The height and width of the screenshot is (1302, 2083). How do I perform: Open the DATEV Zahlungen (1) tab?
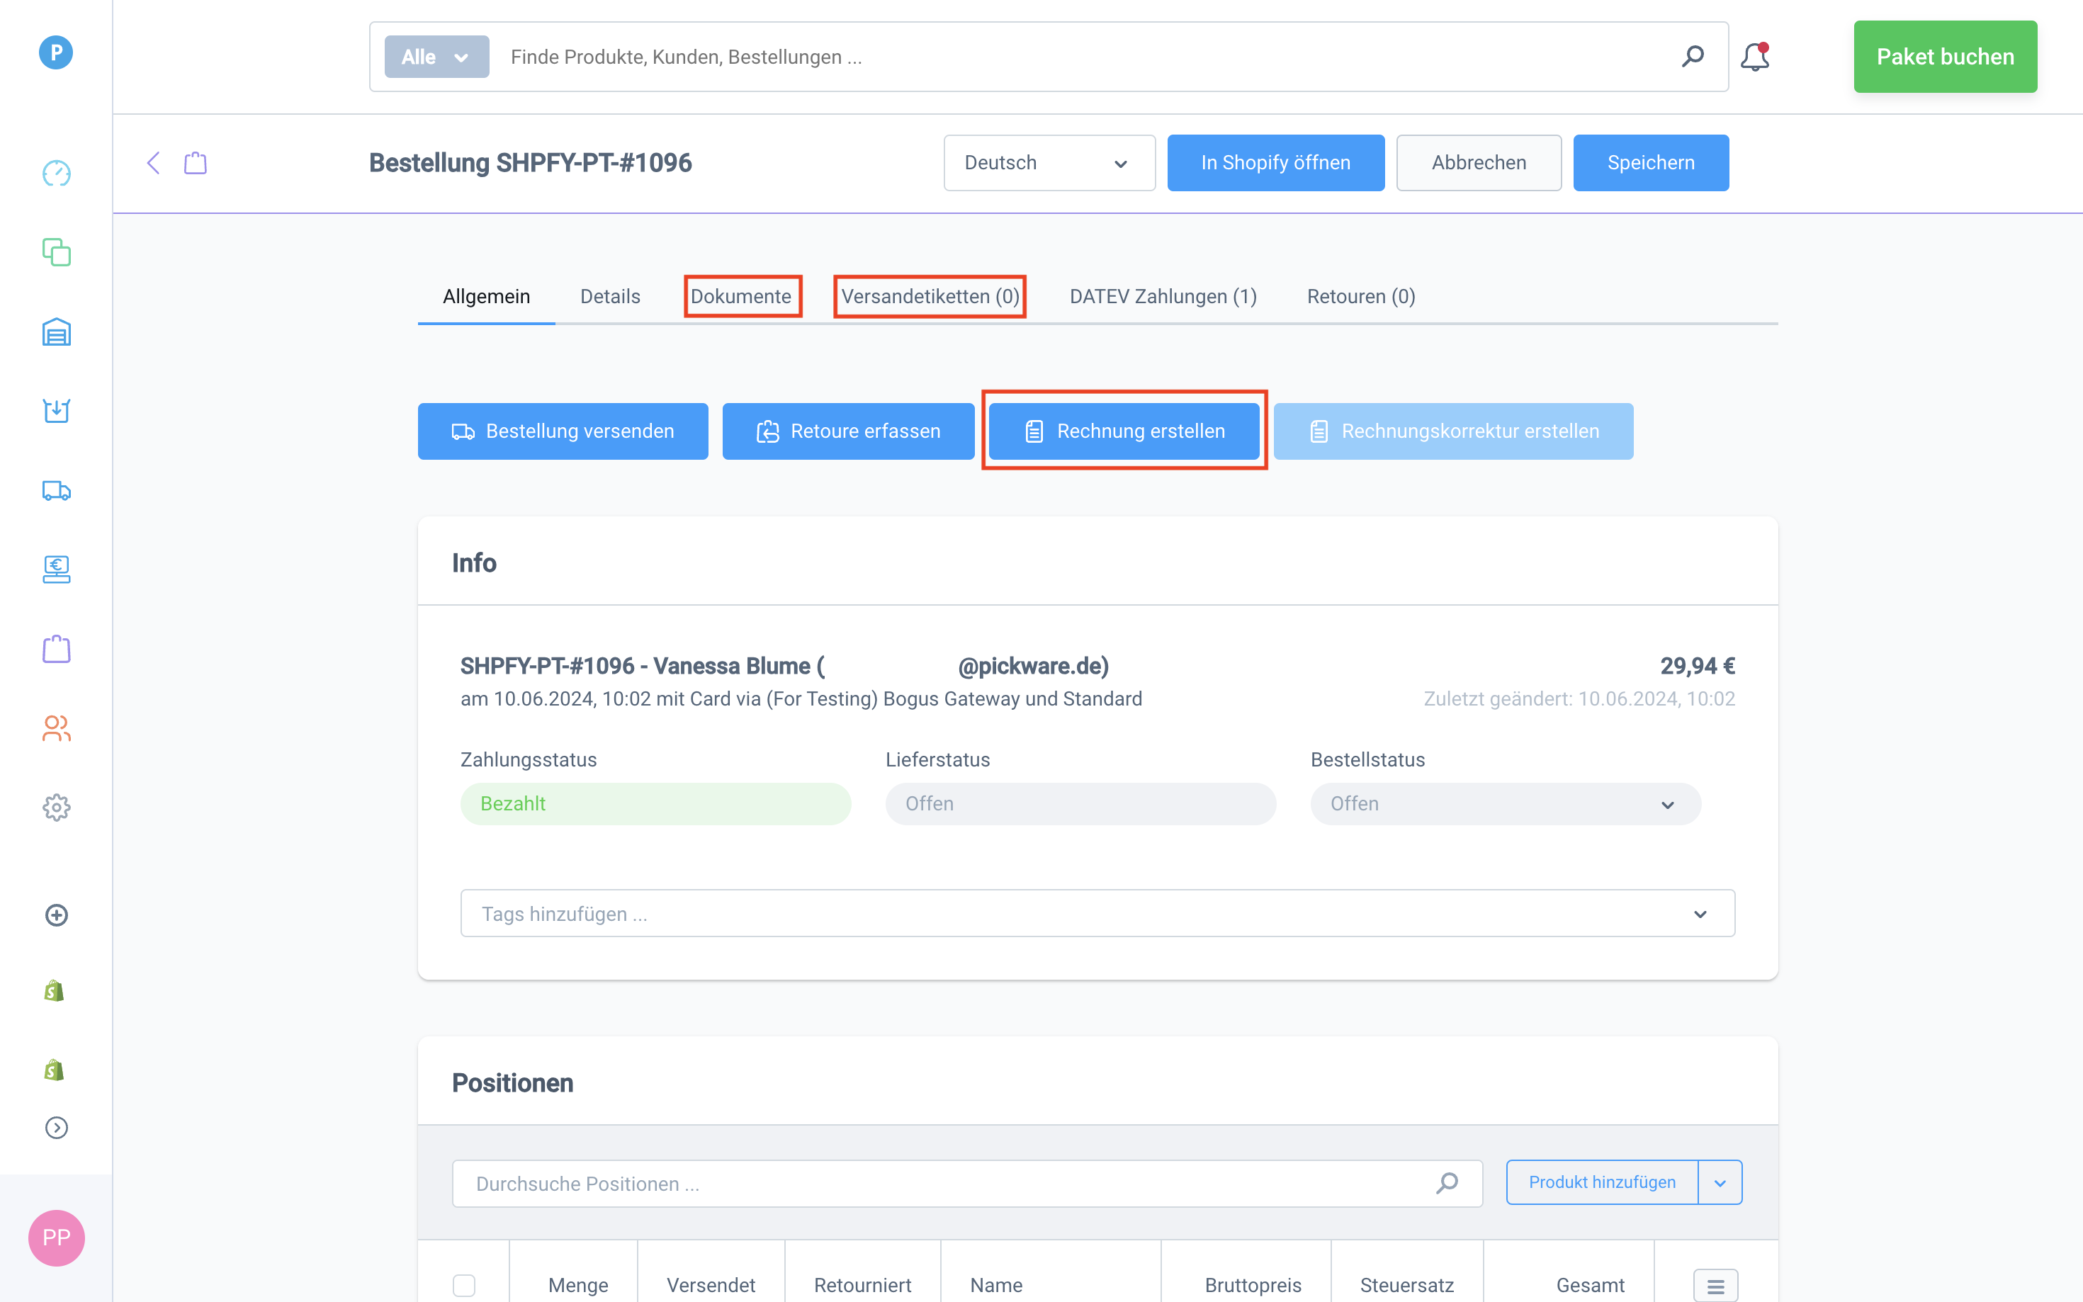pyautogui.click(x=1163, y=296)
